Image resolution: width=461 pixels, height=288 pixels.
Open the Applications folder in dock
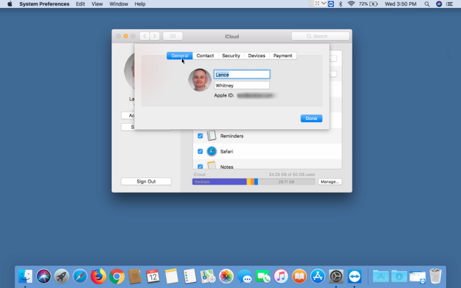(381, 276)
